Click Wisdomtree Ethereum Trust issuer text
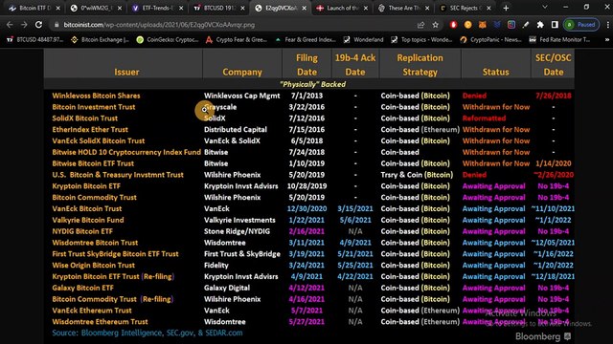Image resolution: width=613 pixels, height=344 pixels. coord(100,322)
